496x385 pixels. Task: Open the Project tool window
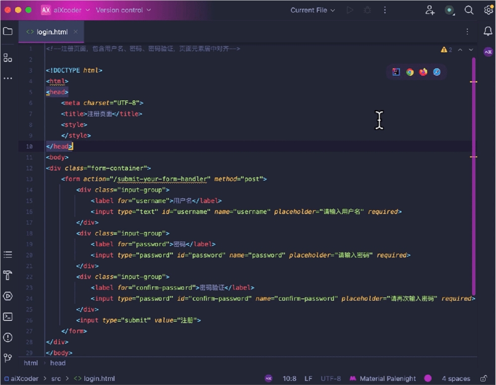7,31
